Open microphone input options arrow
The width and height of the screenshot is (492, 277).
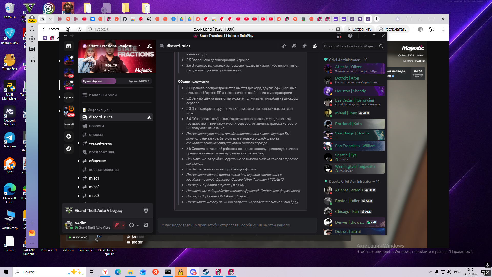point(123,225)
